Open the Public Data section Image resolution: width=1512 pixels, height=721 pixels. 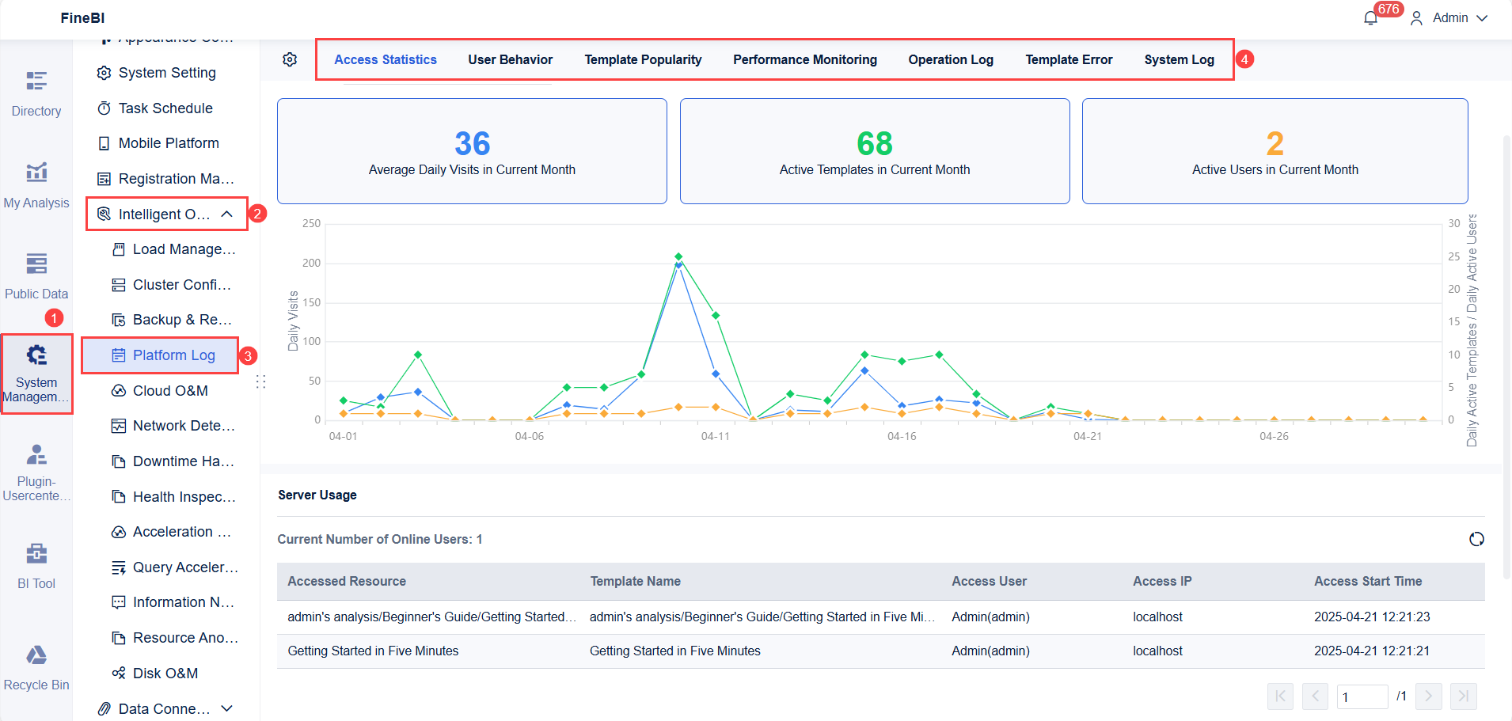click(36, 273)
